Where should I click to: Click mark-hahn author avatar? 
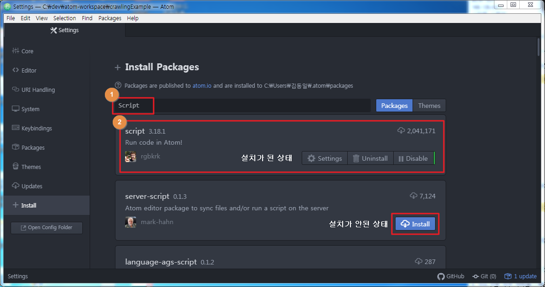coord(131,222)
